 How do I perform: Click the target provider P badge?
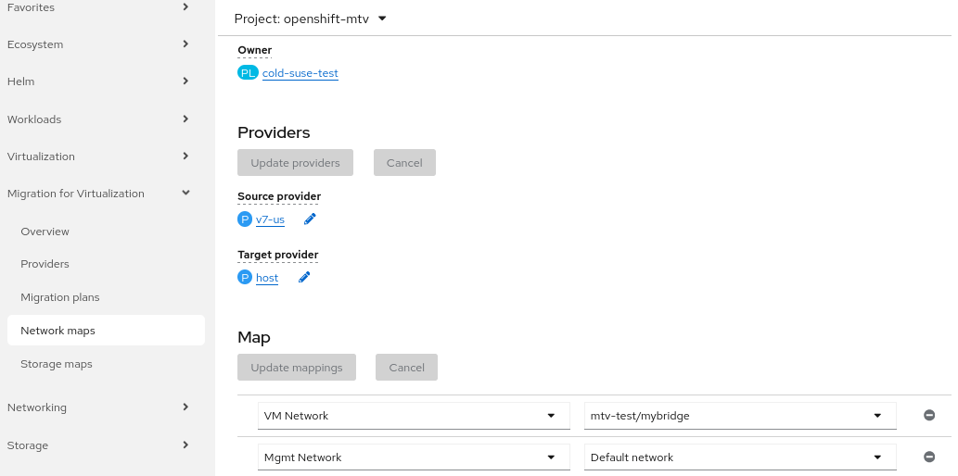(x=245, y=277)
